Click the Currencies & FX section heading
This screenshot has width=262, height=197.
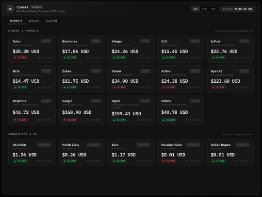tap(22, 134)
